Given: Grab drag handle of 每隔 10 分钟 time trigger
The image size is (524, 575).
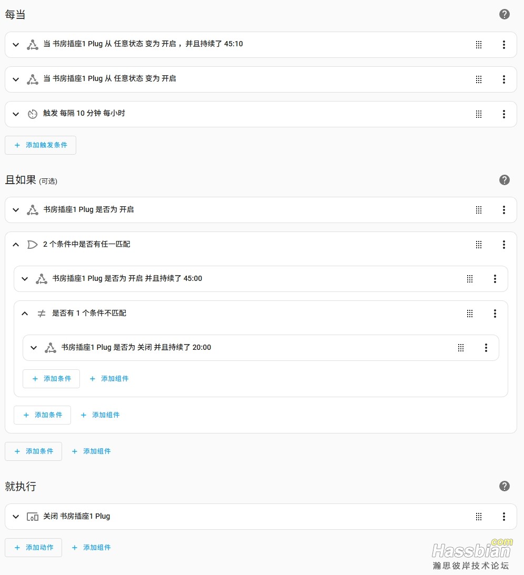Looking at the screenshot, I should point(479,114).
